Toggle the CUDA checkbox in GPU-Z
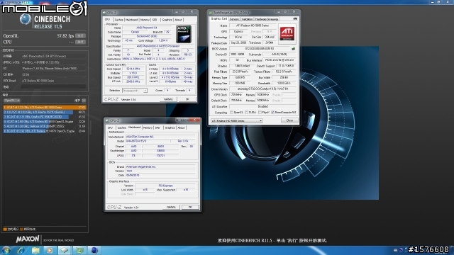454x255 pixels. (x=246, y=112)
